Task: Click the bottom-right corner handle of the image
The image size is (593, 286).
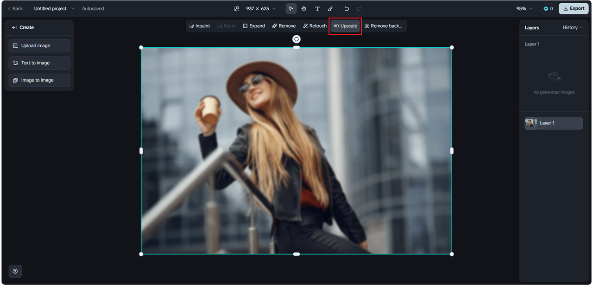Action: click(x=452, y=254)
